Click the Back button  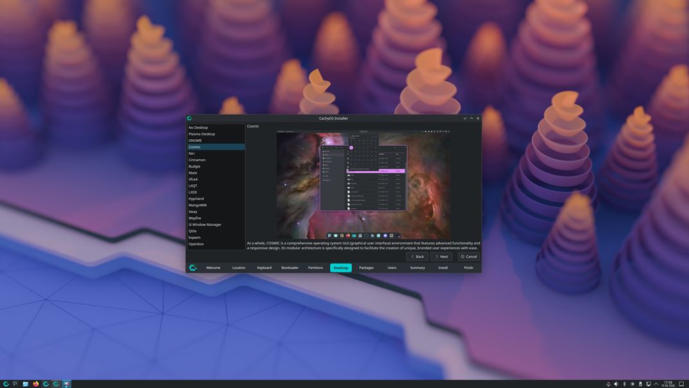point(417,257)
